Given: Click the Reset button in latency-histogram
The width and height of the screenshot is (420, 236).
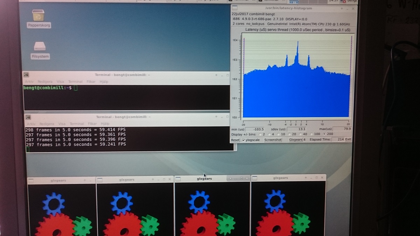Looking at the screenshot, I should [x=235, y=140].
